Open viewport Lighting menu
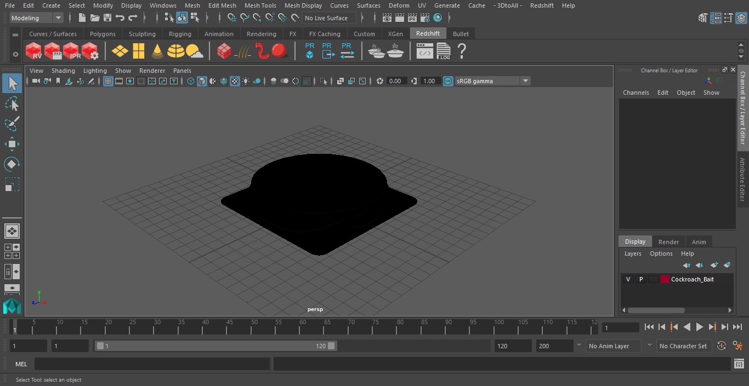The height and width of the screenshot is (386, 749). pyautogui.click(x=95, y=71)
